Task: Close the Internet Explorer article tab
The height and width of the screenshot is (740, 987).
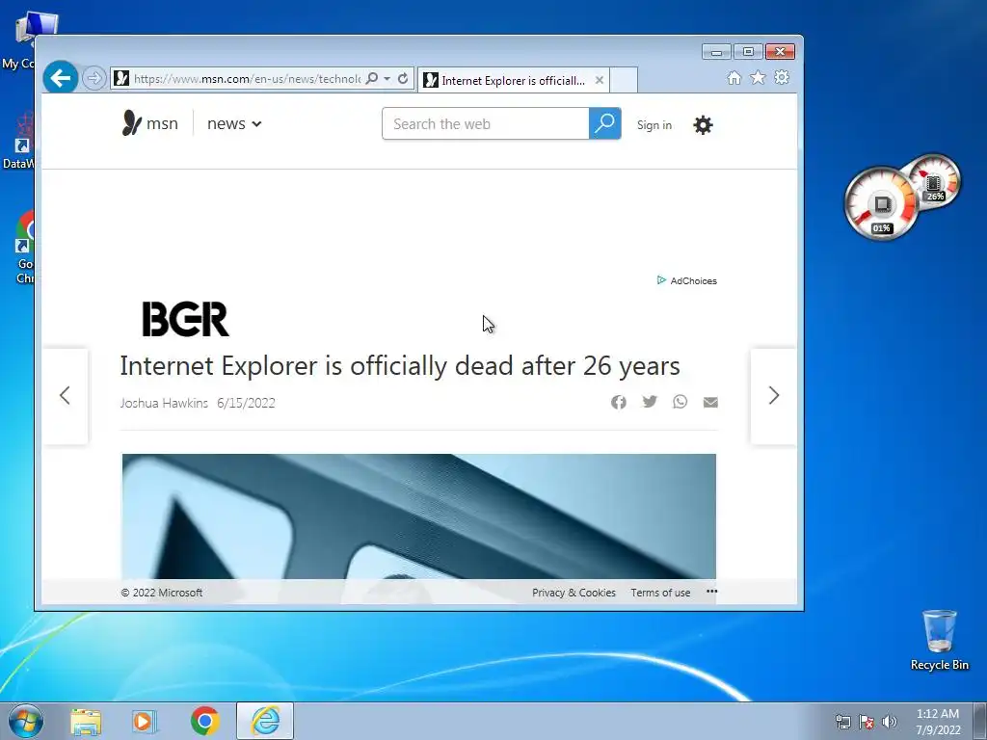Action: click(600, 80)
